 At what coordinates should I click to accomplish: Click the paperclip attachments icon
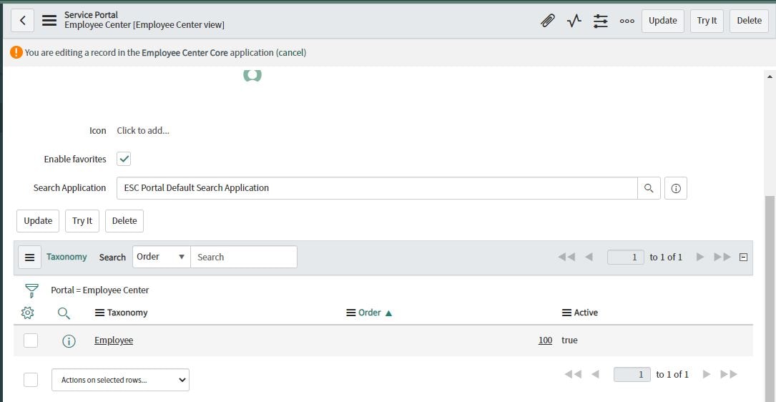click(x=547, y=21)
